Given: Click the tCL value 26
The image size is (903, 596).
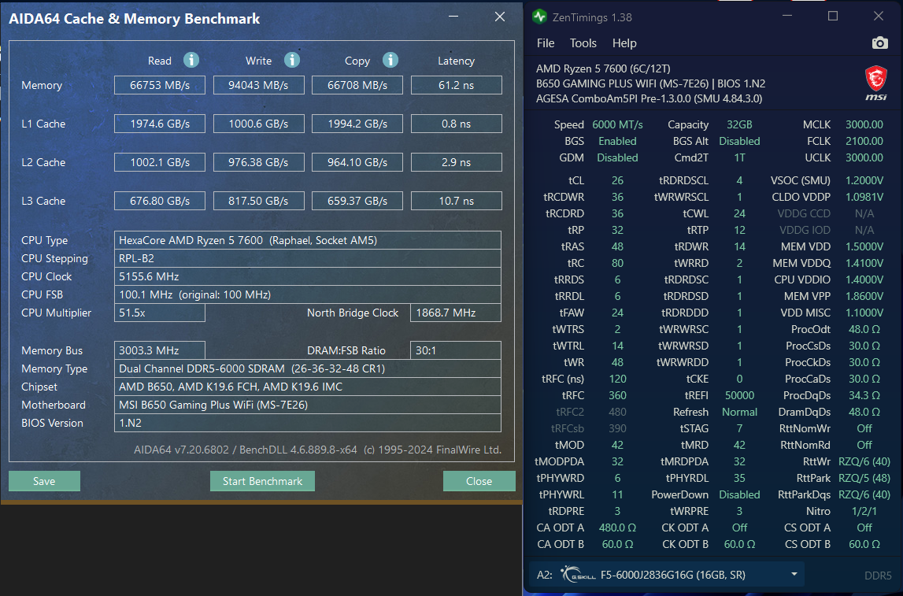Looking at the screenshot, I should [x=617, y=180].
